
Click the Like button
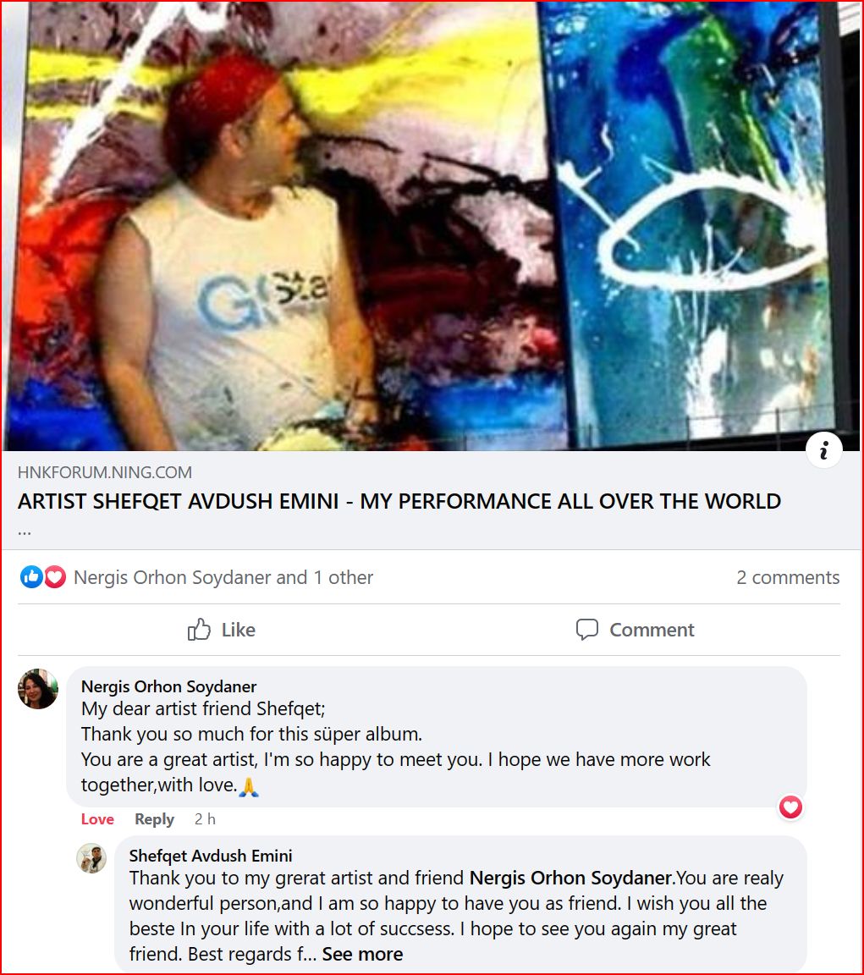(x=221, y=630)
